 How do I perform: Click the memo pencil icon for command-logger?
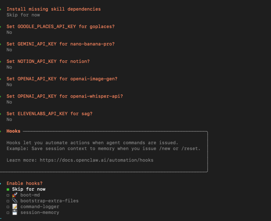click(x=15, y=207)
